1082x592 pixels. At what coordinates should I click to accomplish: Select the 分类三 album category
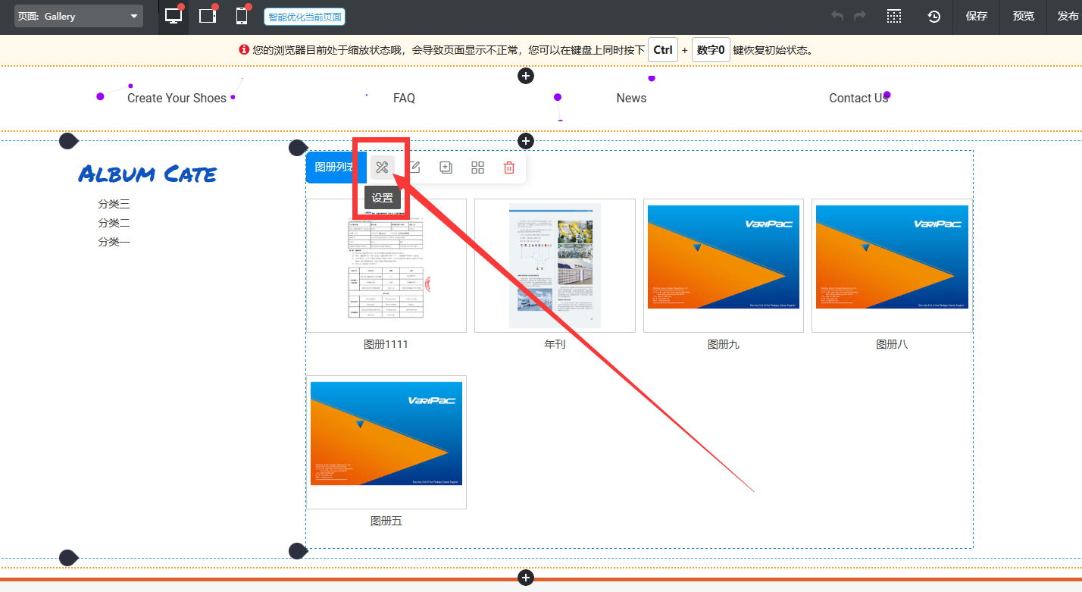click(114, 204)
